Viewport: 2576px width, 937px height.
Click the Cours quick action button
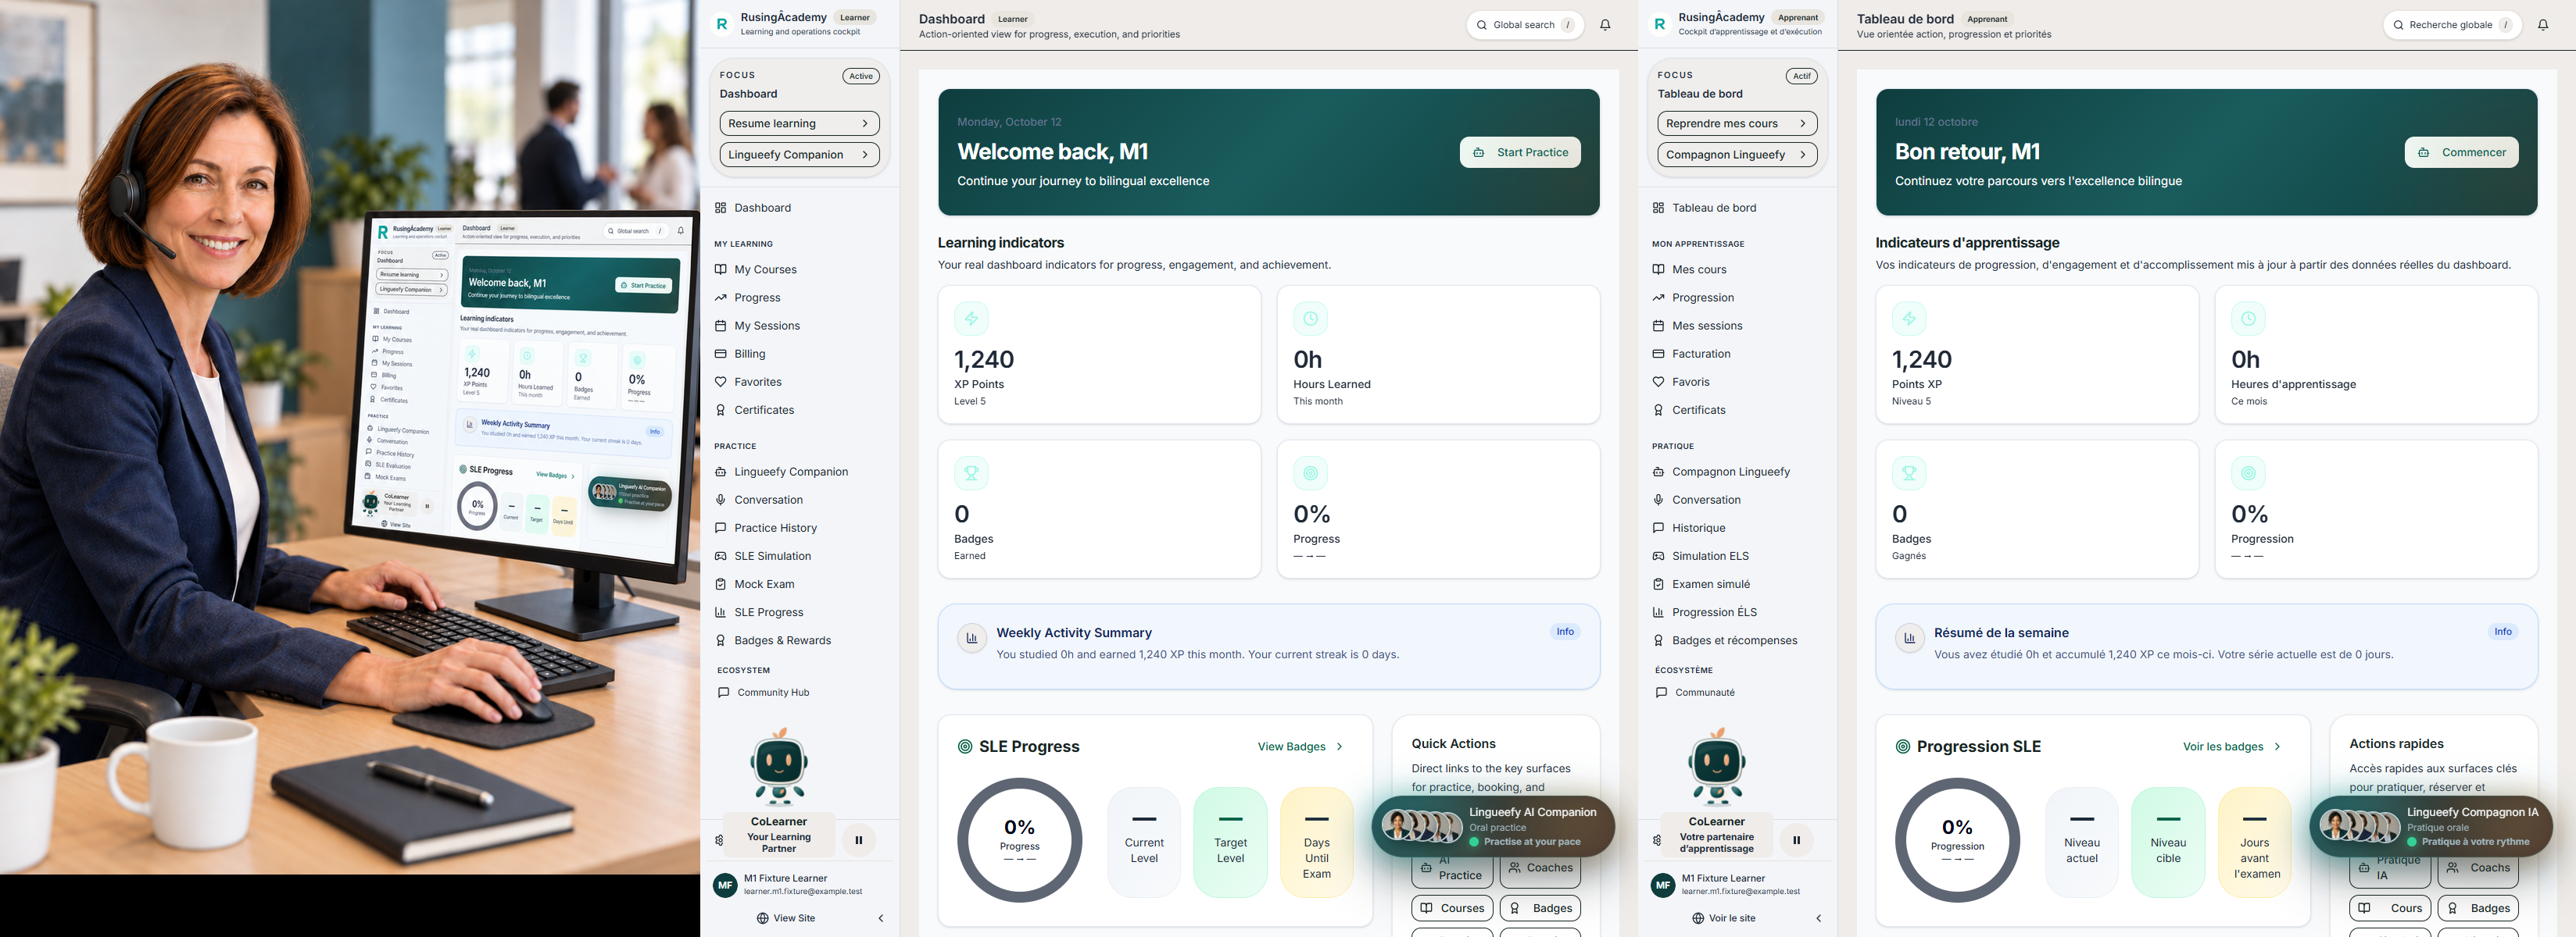point(2389,908)
